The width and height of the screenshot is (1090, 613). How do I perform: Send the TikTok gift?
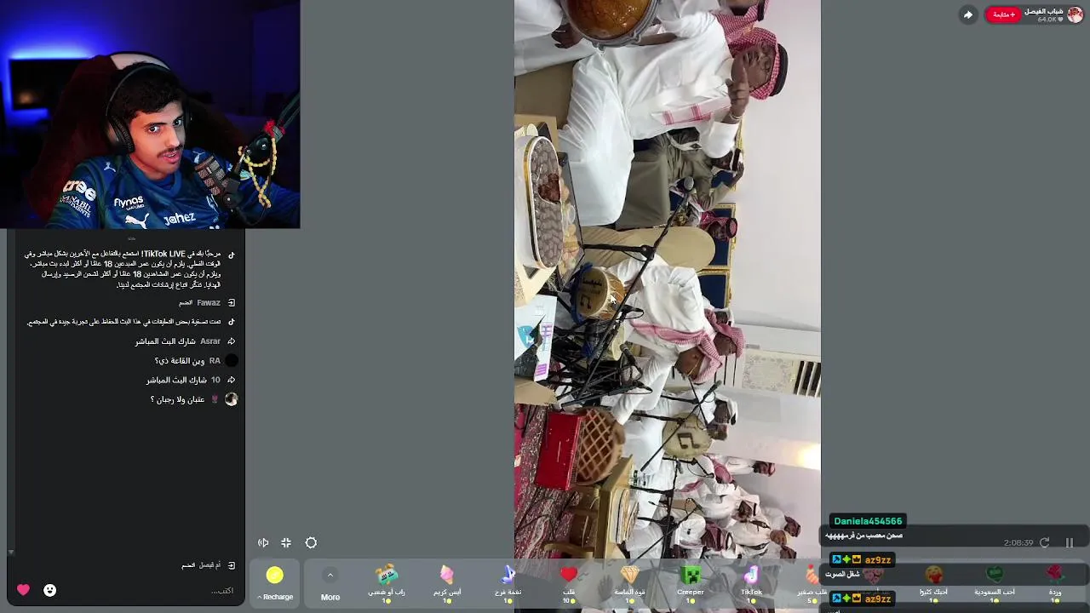(x=751, y=584)
